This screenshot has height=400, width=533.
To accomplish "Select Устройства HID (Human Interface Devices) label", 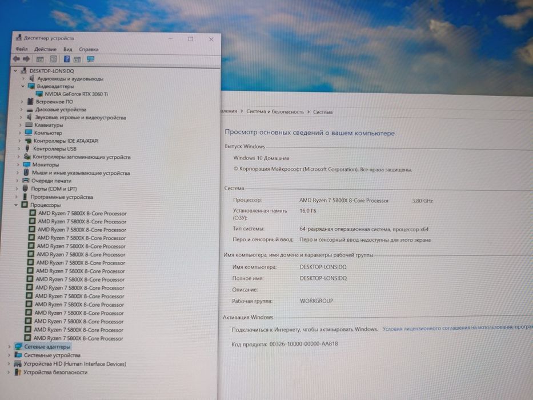I will [75, 363].
